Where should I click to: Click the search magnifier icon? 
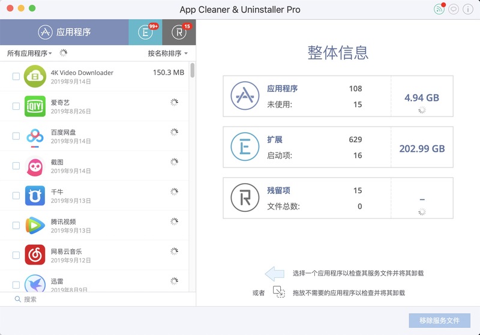(x=18, y=299)
